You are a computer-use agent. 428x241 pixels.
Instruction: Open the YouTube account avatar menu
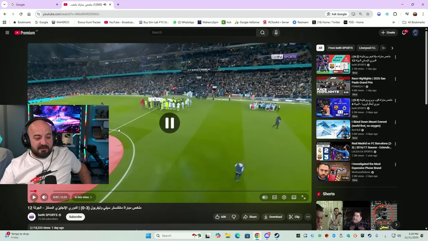coord(415,32)
